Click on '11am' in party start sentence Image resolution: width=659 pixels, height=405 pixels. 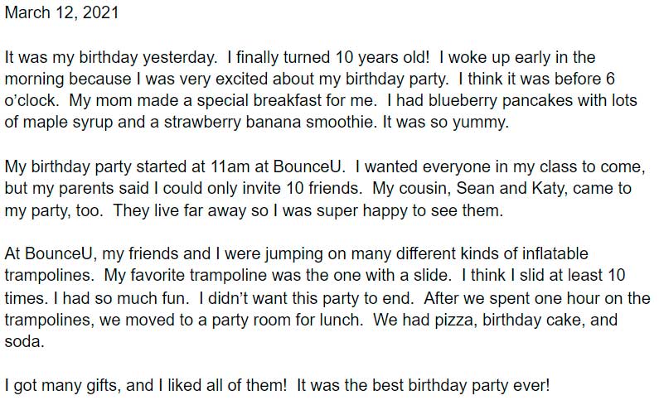tap(230, 166)
